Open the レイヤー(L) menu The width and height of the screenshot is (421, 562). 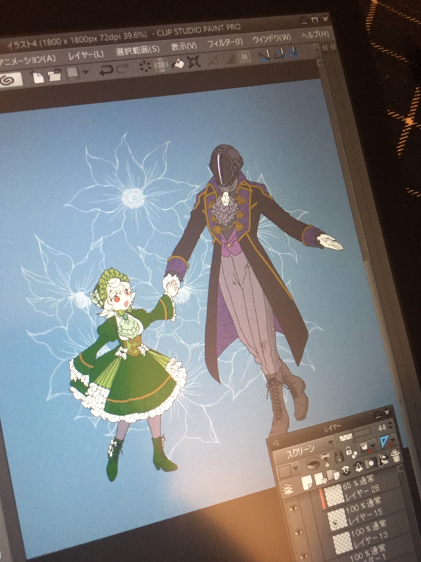[x=86, y=55]
